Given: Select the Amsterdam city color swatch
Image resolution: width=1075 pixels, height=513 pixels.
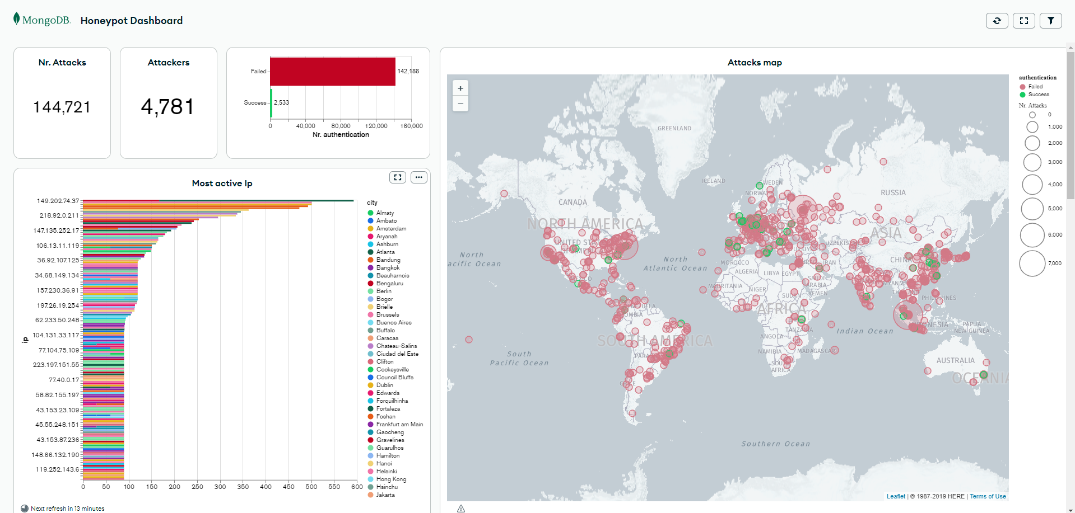Looking at the screenshot, I should pyautogui.click(x=370, y=228).
